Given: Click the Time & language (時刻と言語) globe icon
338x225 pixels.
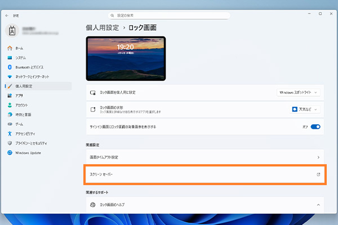Looking at the screenshot, I should pyautogui.click(x=10, y=115).
